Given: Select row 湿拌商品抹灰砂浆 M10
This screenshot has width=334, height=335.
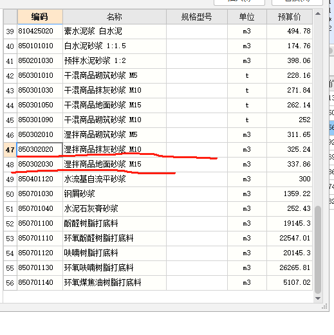Looking at the screenshot, I should coord(158,150).
